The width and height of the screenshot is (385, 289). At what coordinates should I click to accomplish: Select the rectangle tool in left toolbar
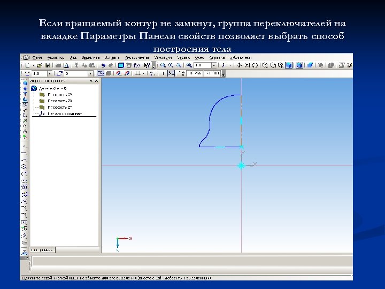coord(24,223)
